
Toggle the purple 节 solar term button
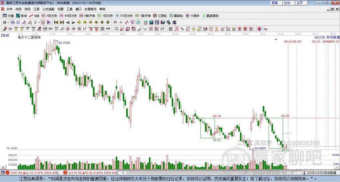[132, 22]
